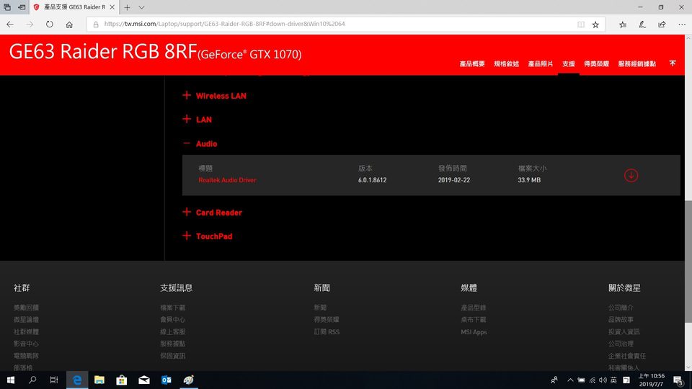The width and height of the screenshot is (692, 389).
Task: Select release date text 2019-02-22
Action: [453, 180]
